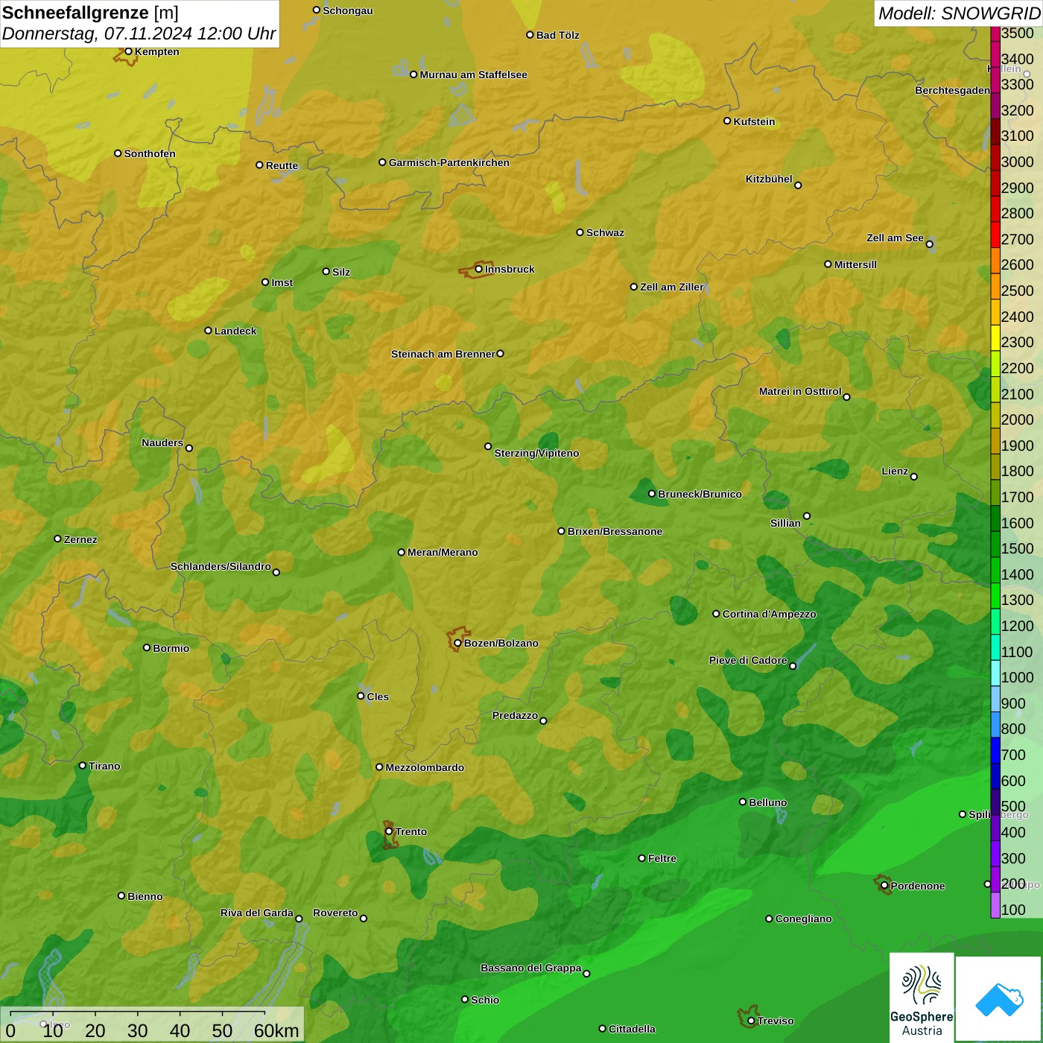Click the Belluno city marker dot
The height and width of the screenshot is (1043, 1043).
(x=743, y=802)
